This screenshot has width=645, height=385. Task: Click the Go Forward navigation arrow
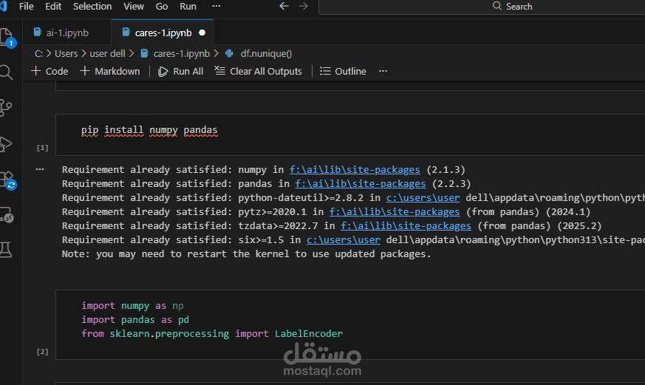(x=303, y=6)
